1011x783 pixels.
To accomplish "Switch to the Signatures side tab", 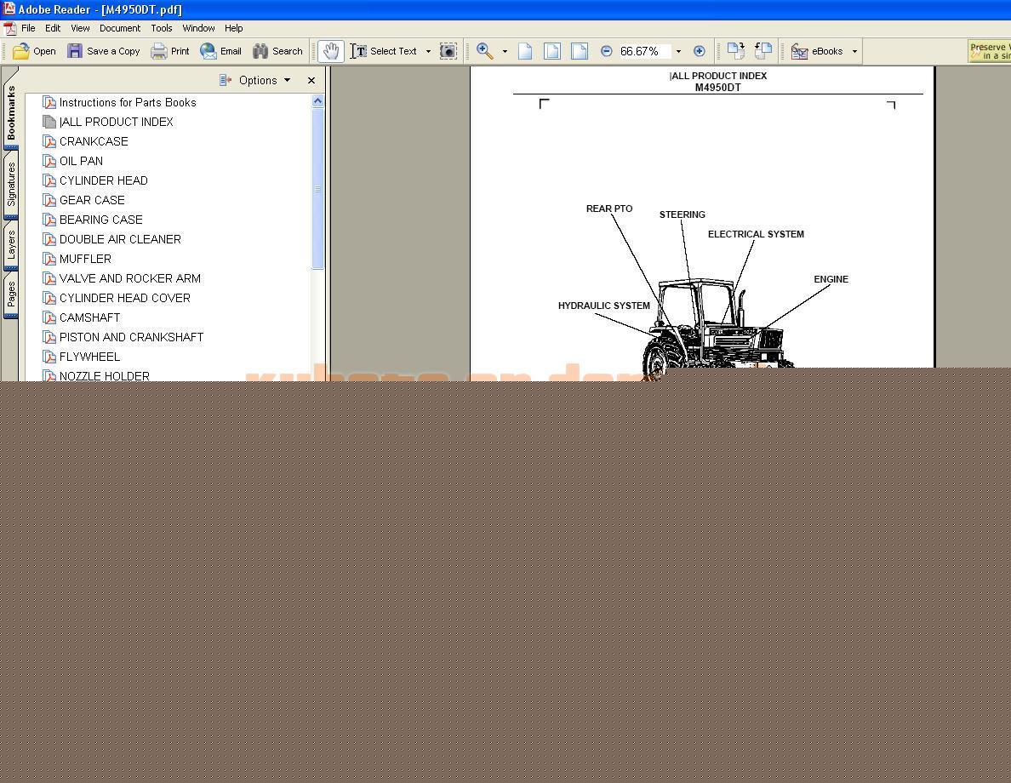I will click(x=11, y=185).
